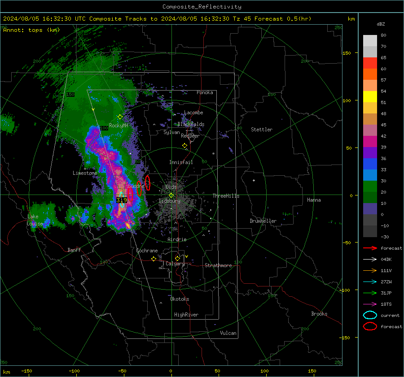Click the storm top label 3.9

122,200
